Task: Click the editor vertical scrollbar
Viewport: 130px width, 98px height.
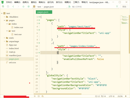Action: tap(129, 34)
